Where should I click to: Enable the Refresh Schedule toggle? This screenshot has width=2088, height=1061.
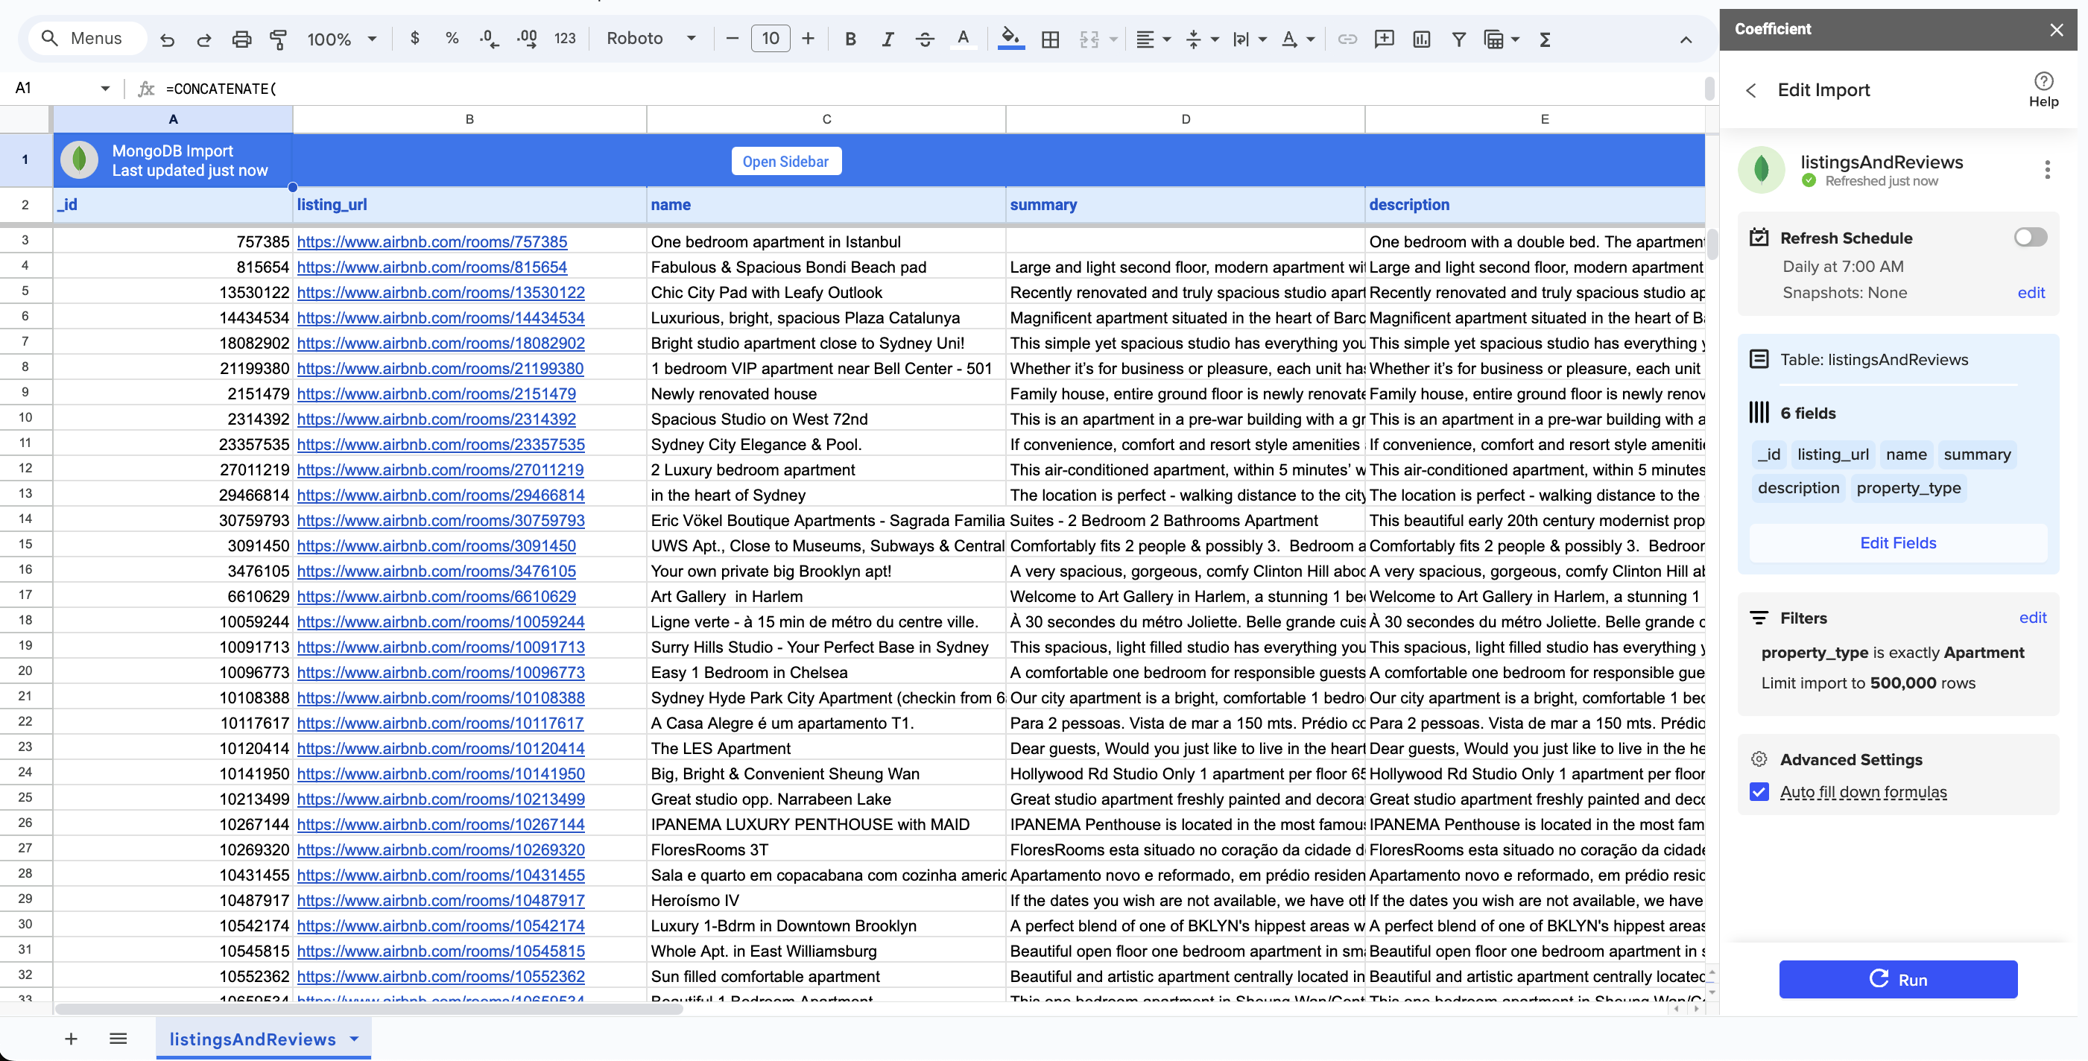click(2030, 236)
